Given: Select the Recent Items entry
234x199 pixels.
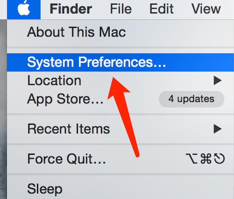Looking at the screenshot, I should tap(68, 129).
